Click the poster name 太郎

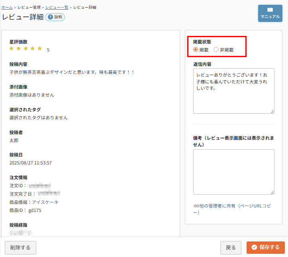14,140
